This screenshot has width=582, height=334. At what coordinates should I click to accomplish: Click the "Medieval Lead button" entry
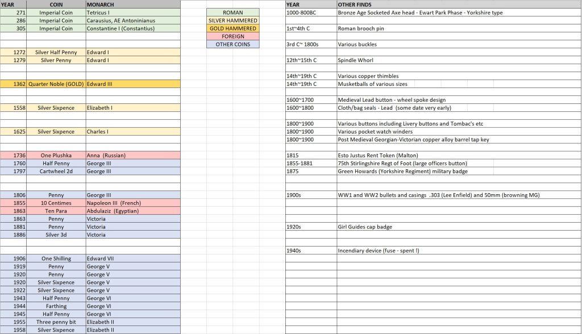pos(459,100)
